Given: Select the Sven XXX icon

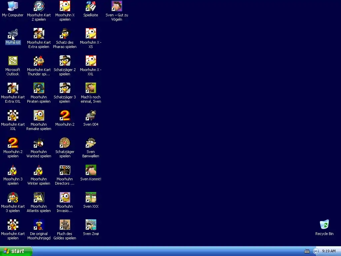Looking at the screenshot, I should point(91,197).
